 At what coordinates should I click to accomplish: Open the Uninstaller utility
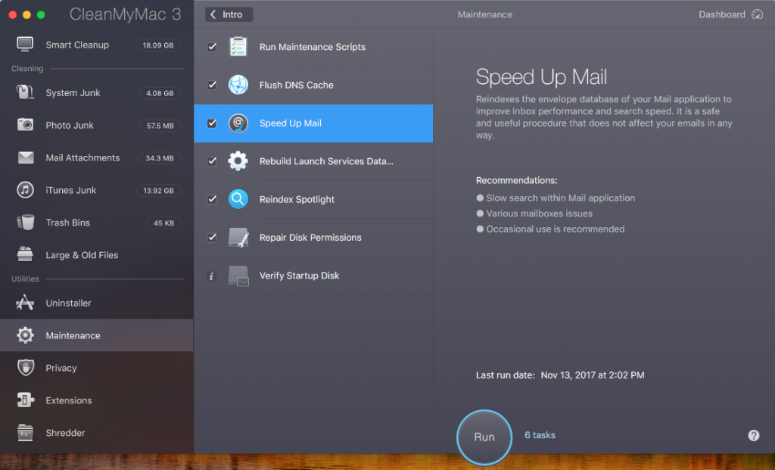coord(68,303)
